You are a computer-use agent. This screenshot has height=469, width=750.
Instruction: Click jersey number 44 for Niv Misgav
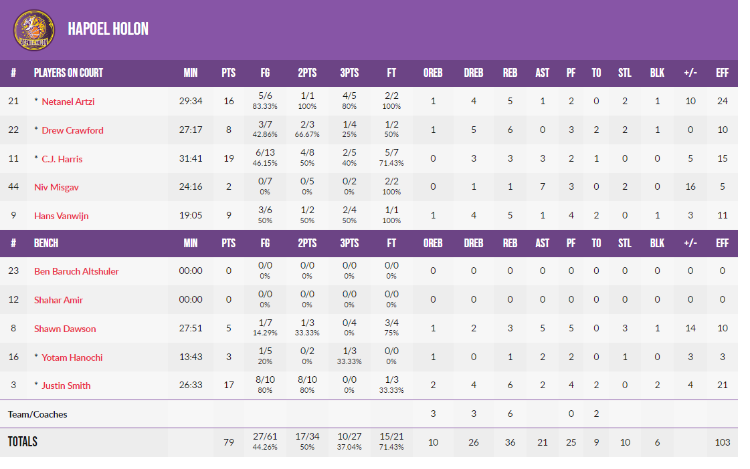(13, 187)
